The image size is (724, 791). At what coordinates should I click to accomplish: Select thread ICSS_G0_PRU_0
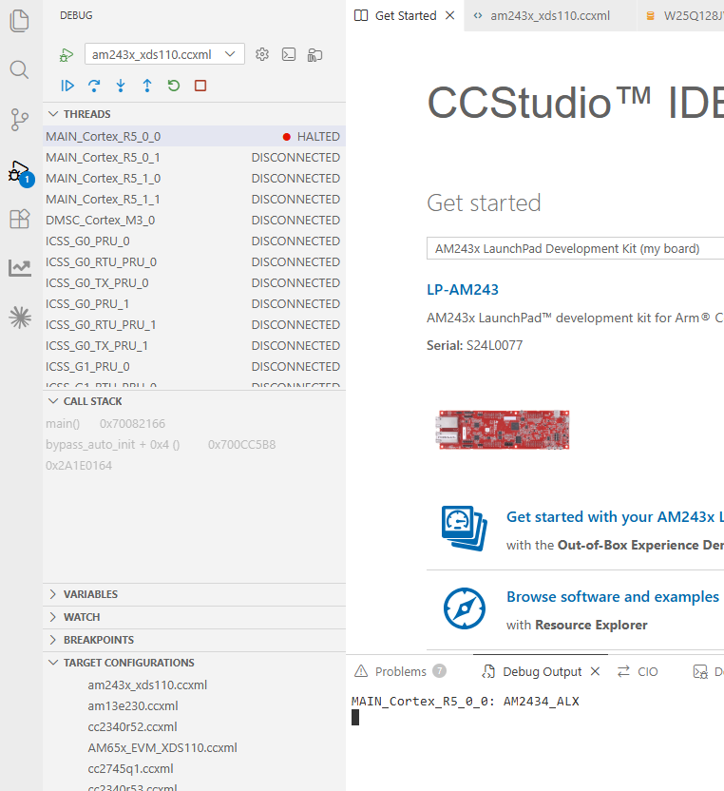194,241
